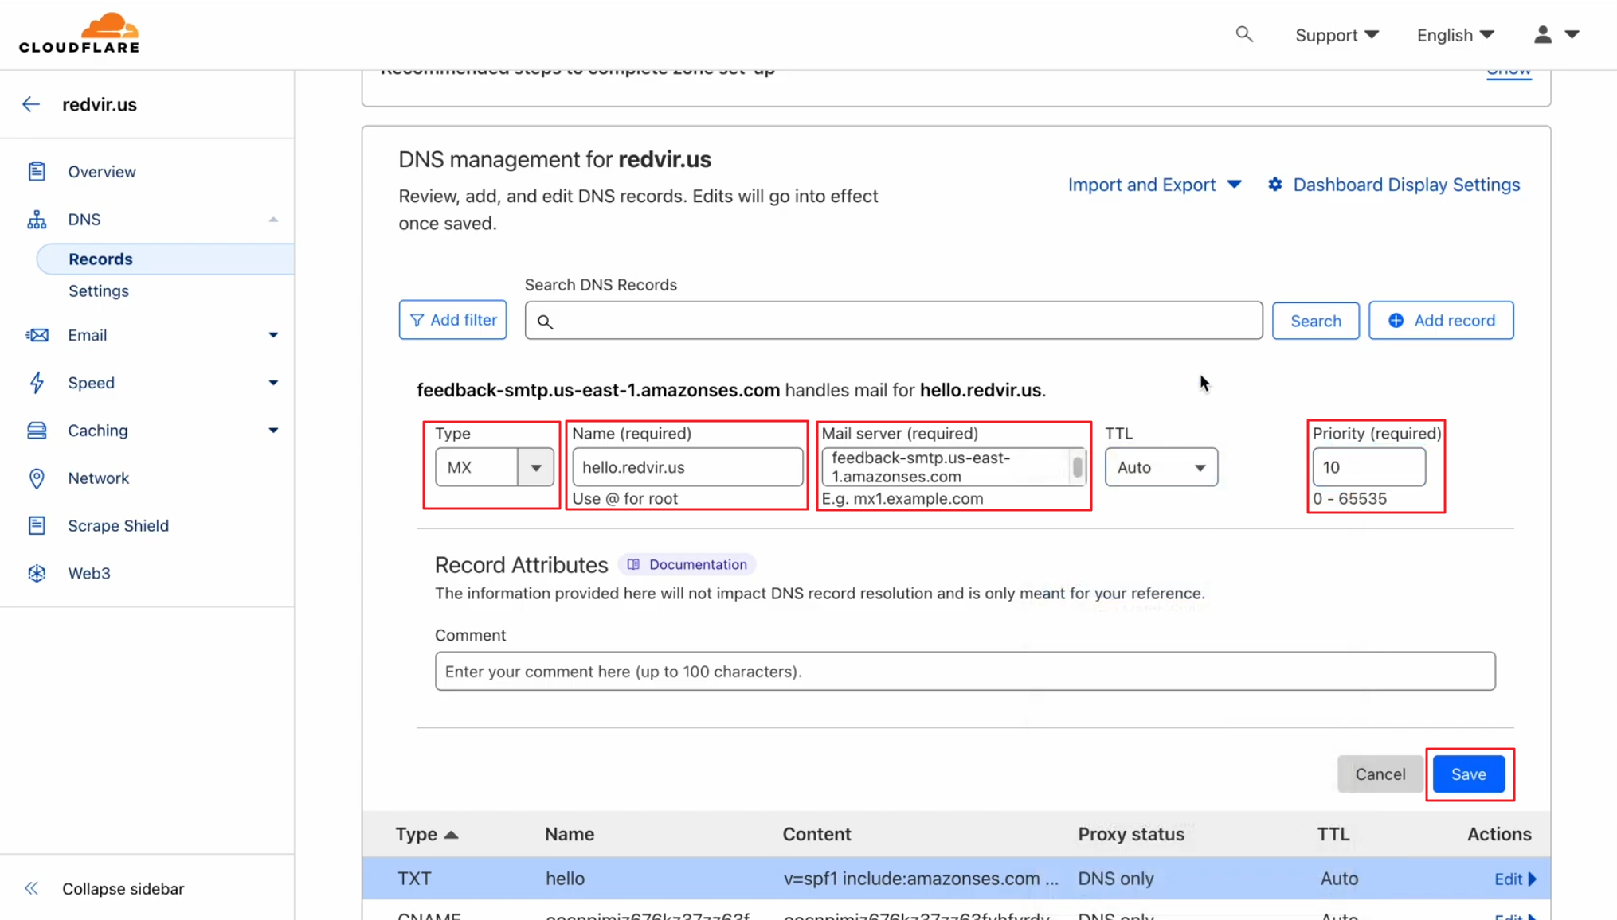1617x920 pixels.
Task: Click the Add record button
Action: point(1441,320)
